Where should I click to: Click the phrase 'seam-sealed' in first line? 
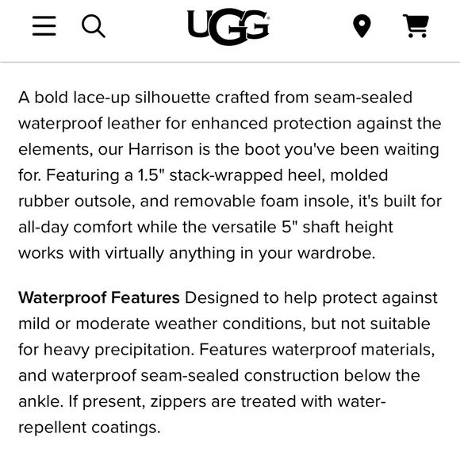click(x=363, y=98)
